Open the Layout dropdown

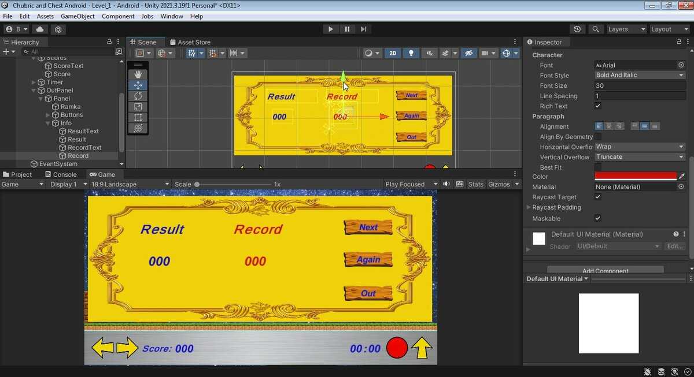pos(669,29)
